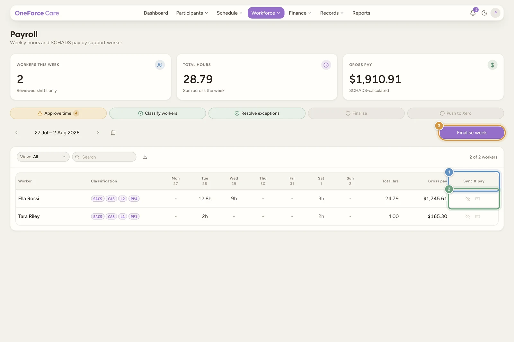
Task: Download payroll export icon
Action: click(x=145, y=157)
